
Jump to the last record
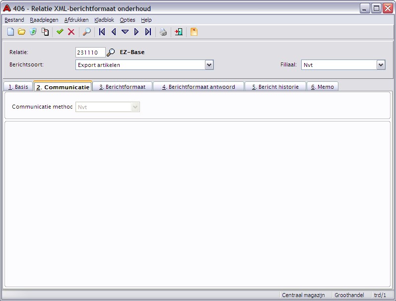(148, 32)
